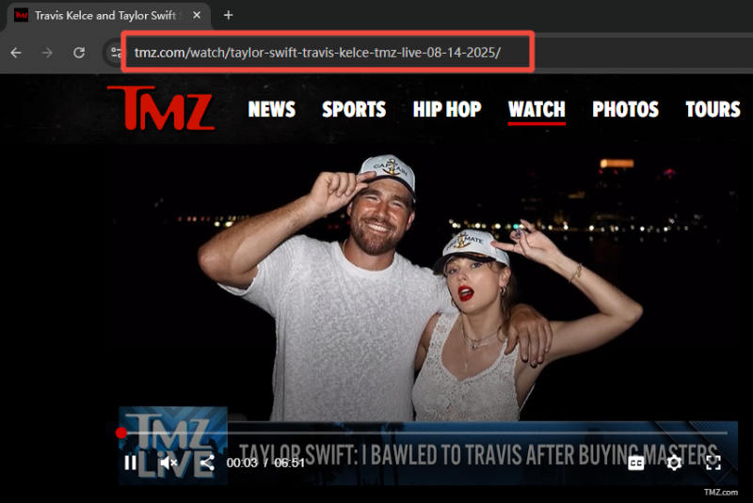Click the 00:03 / 06:51 time display
Screen dimensions: 753x503
tap(265, 463)
